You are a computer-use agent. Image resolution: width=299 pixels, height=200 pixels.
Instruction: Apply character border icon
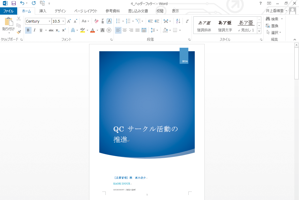(109, 21)
